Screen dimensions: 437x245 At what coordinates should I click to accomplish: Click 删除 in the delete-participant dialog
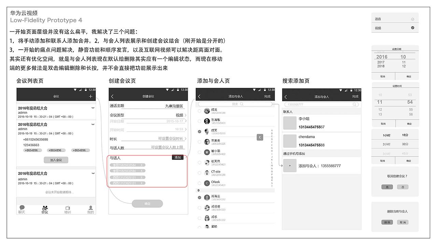click(x=387, y=222)
